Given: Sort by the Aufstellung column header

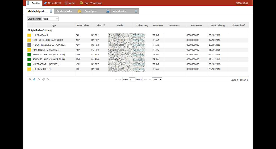Looking at the screenshot, I should point(218,25).
